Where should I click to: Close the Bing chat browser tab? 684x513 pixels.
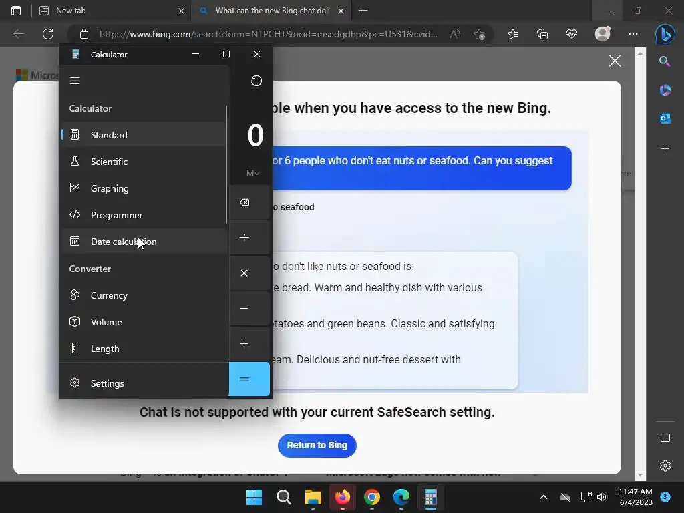(341, 11)
